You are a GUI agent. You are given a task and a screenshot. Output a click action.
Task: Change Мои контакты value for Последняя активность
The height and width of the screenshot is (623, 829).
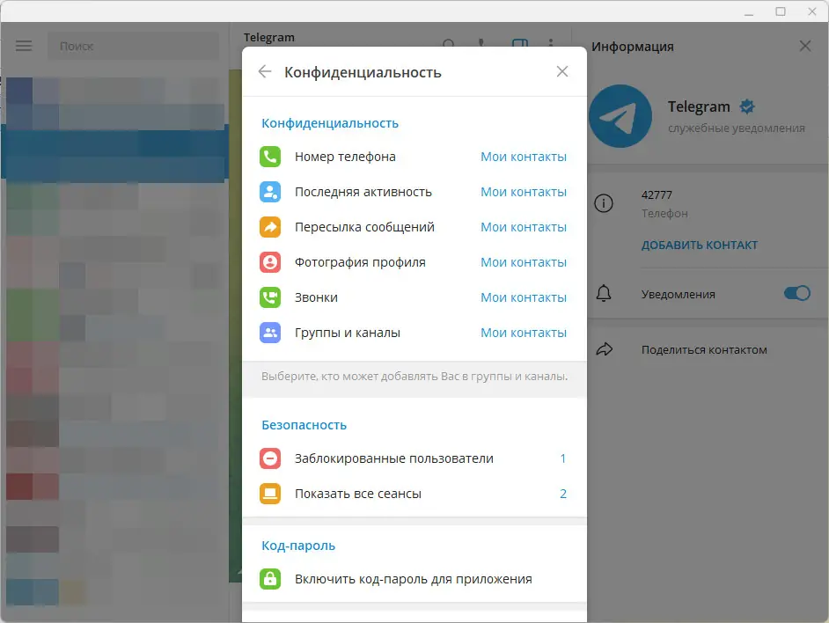point(524,192)
